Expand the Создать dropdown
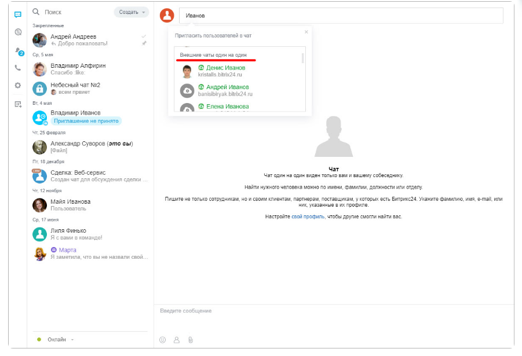Image resolution: width=522 pixels, height=356 pixels. tap(132, 12)
